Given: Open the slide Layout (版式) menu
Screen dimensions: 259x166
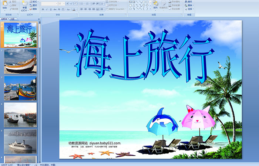Looking at the screenshot, I should click(34, 1).
